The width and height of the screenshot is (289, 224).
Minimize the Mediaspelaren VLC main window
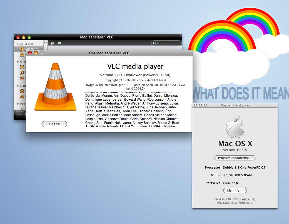[24, 37]
